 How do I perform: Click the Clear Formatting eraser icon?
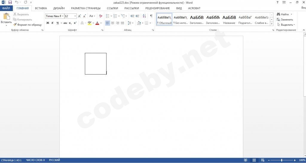[x=100, y=16]
